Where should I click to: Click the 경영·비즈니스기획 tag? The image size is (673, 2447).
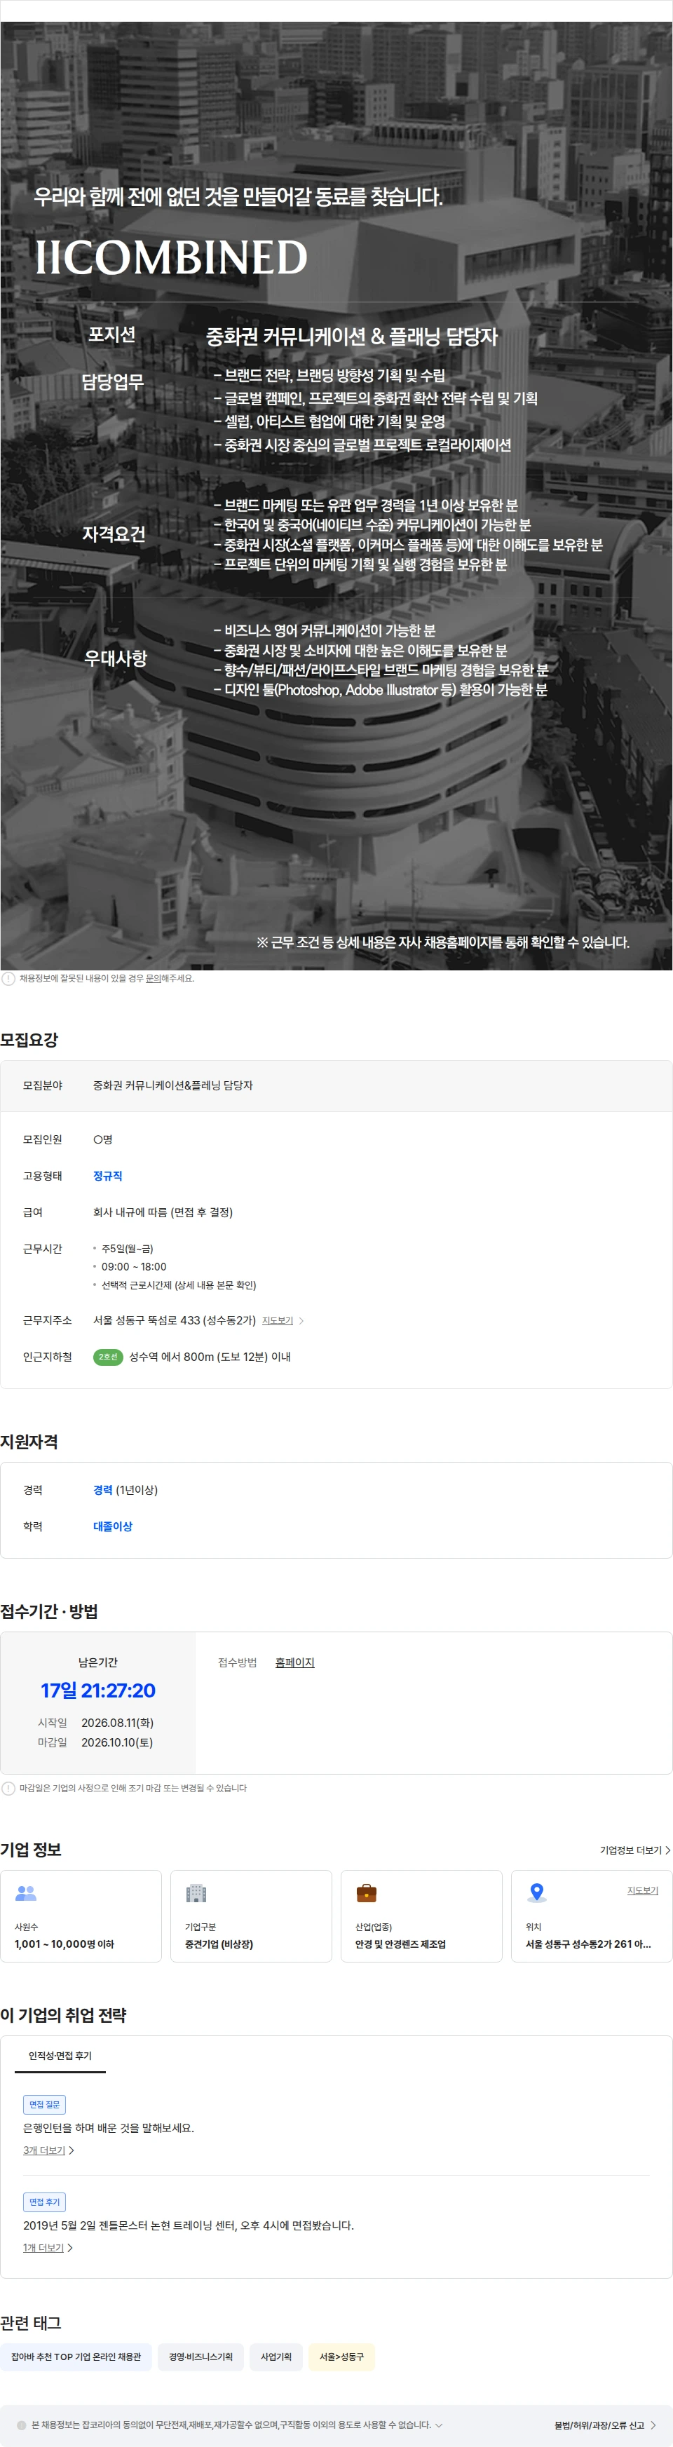pyautogui.click(x=200, y=2357)
